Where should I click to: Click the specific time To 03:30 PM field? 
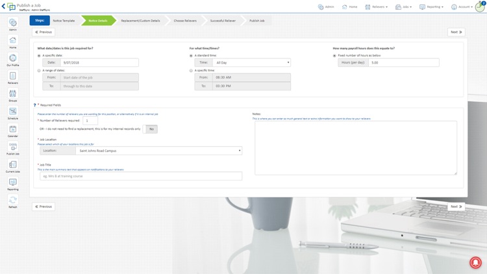251,86
